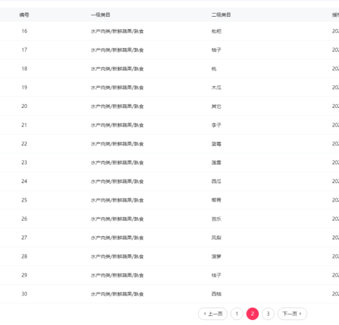Select current page 2 button
339x325 pixels.
[253, 313]
